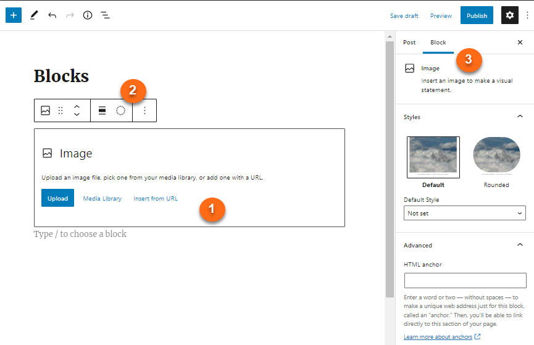Switch to the Block tab

(438, 43)
